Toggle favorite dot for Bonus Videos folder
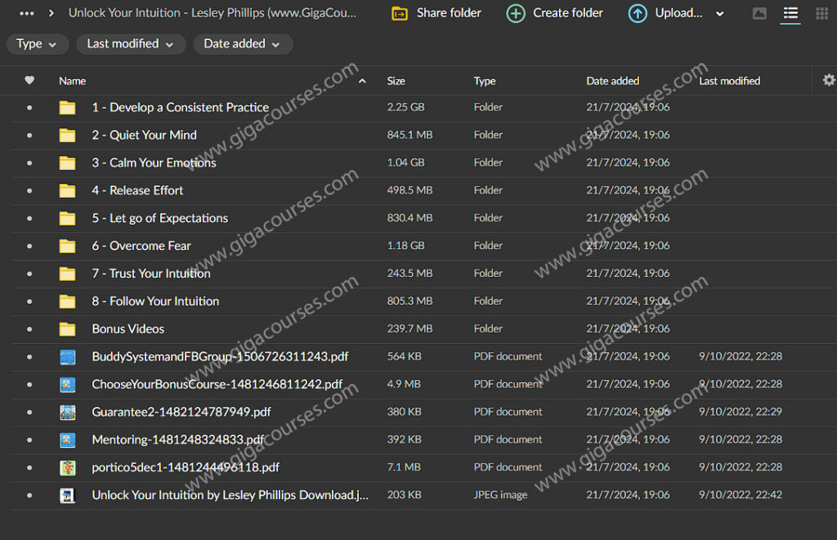 [x=29, y=329]
